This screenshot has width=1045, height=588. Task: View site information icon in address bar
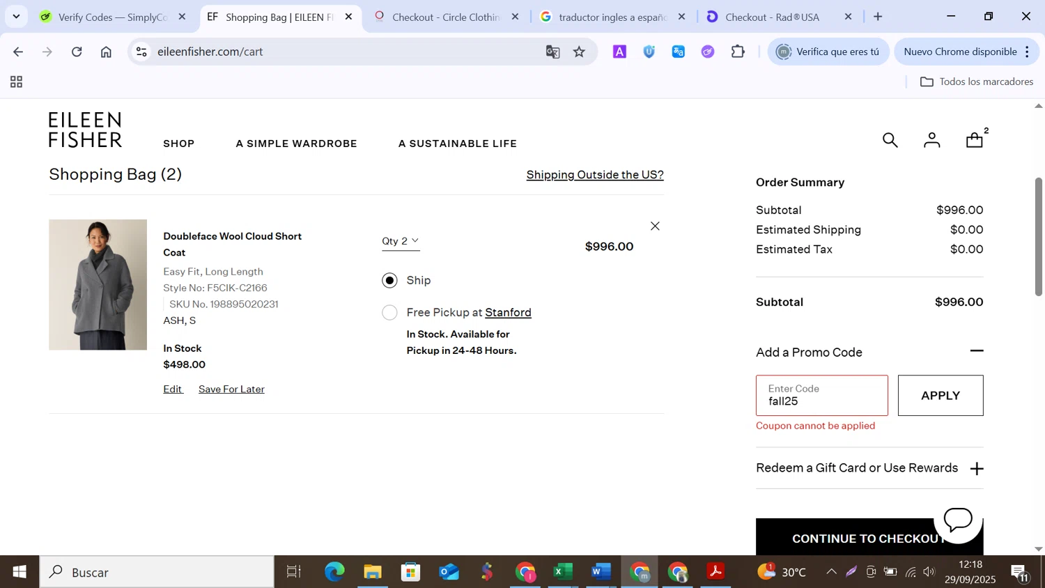(141, 52)
